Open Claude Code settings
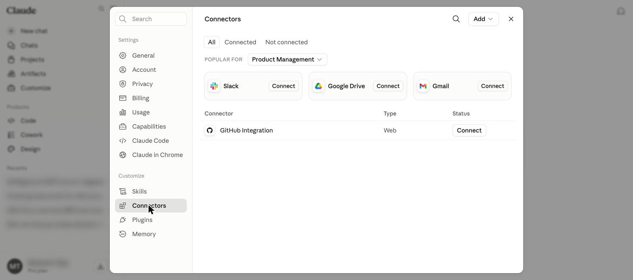This screenshot has height=280, width=633. [151, 141]
